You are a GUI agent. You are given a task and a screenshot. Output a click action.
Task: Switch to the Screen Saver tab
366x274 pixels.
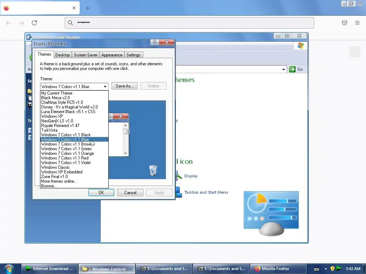pyautogui.click(x=86, y=55)
